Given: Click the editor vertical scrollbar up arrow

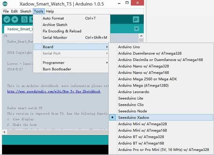Looking at the screenshot, I should point(141,36).
